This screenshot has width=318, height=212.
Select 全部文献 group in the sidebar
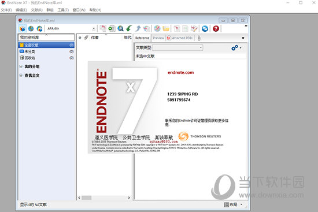pos(46,45)
